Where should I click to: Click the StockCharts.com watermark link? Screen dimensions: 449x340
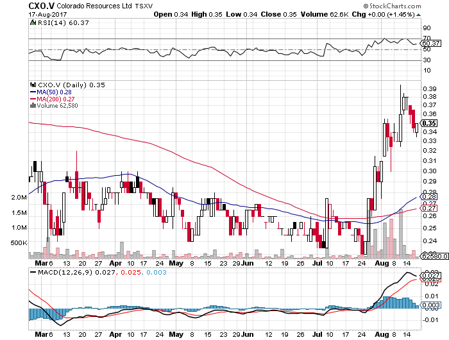(x=392, y=6)
